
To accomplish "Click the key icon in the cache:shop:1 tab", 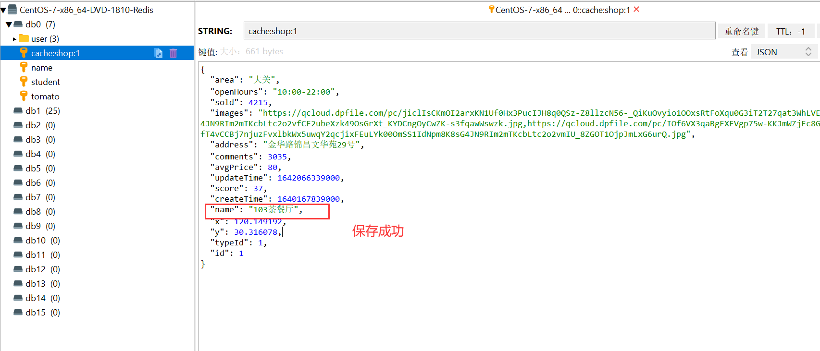I will [492, 9].
